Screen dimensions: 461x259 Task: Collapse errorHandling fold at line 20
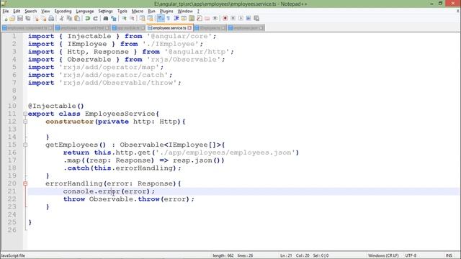(25, 183)
